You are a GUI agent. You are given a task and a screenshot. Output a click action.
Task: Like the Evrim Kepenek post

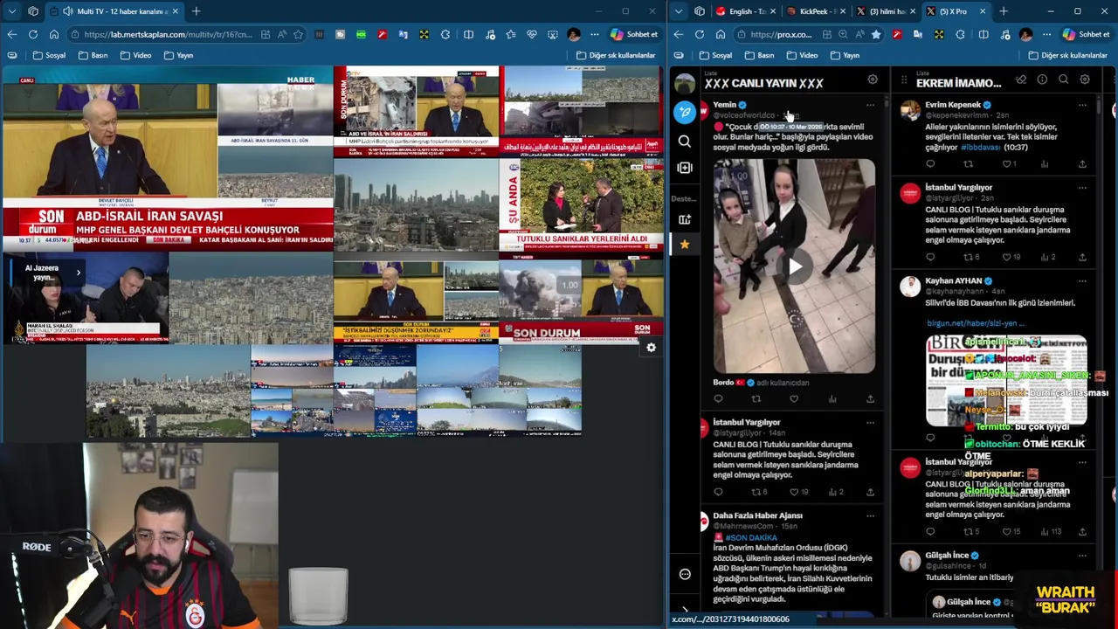pos(1007,164)
